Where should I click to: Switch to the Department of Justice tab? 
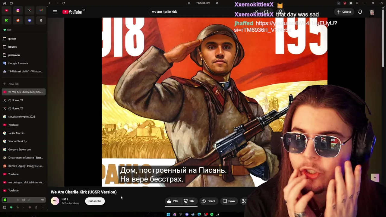(x=24, y=158)
